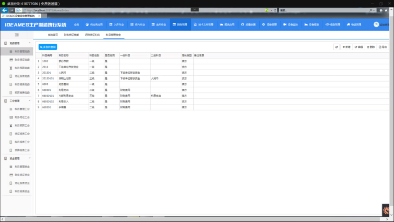Viewport: 394px width, 222px height.
Task: Open the 业务 top menu item
Action: point(76,24)
